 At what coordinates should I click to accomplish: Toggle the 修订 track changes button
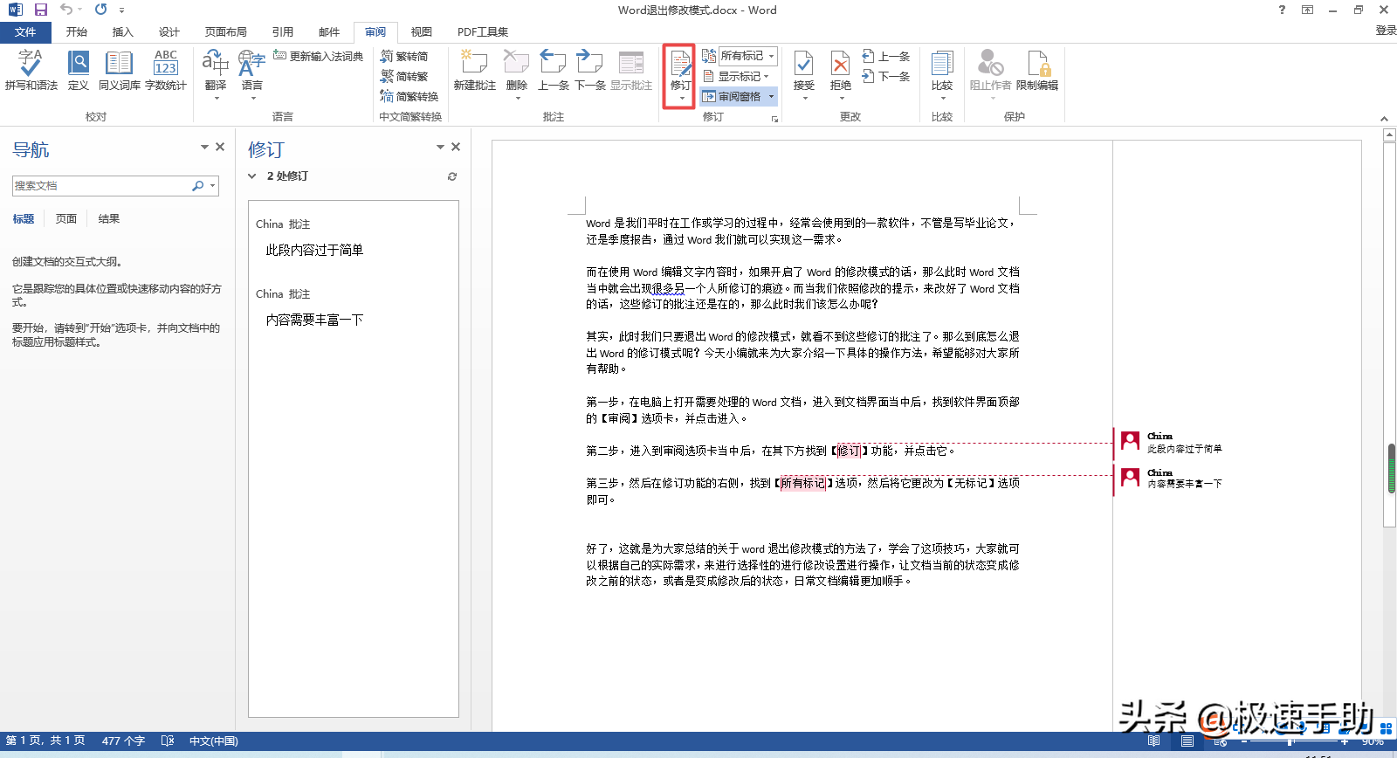click(x=679, y=68)
